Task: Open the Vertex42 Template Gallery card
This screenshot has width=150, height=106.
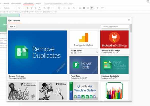Action: tap(84, 91)
